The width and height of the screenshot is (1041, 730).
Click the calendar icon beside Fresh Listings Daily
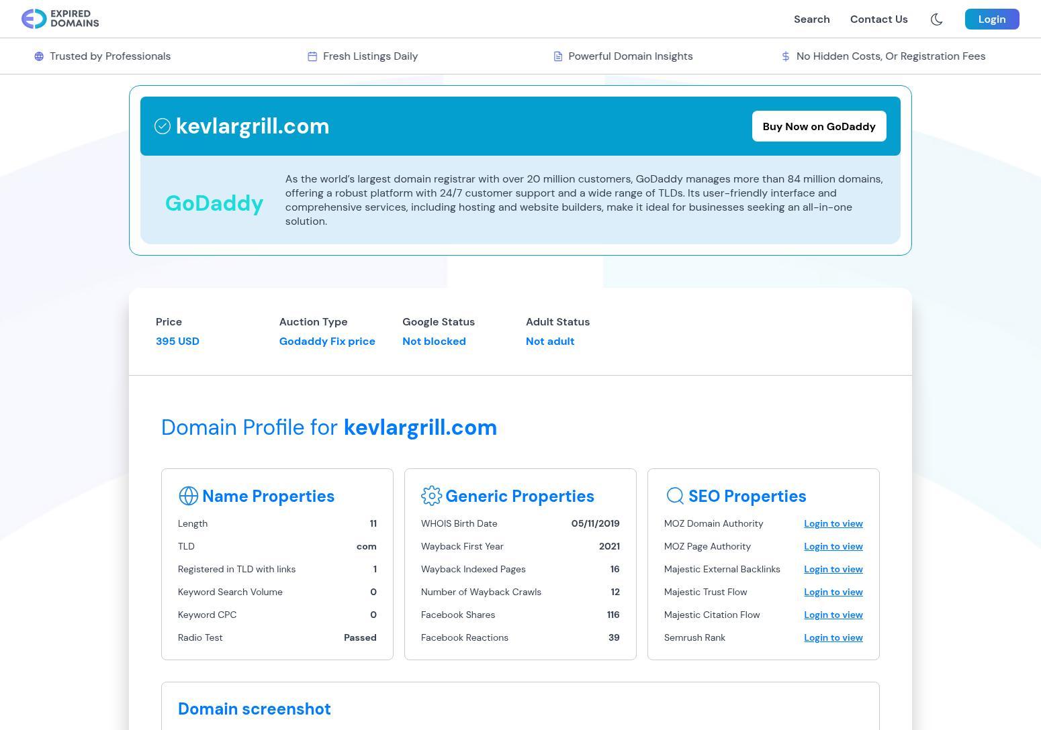click(x=312, y=56)
